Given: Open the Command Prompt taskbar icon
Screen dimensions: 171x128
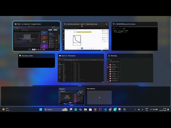Looking at the screenshot, I should [x=125, y=110].
